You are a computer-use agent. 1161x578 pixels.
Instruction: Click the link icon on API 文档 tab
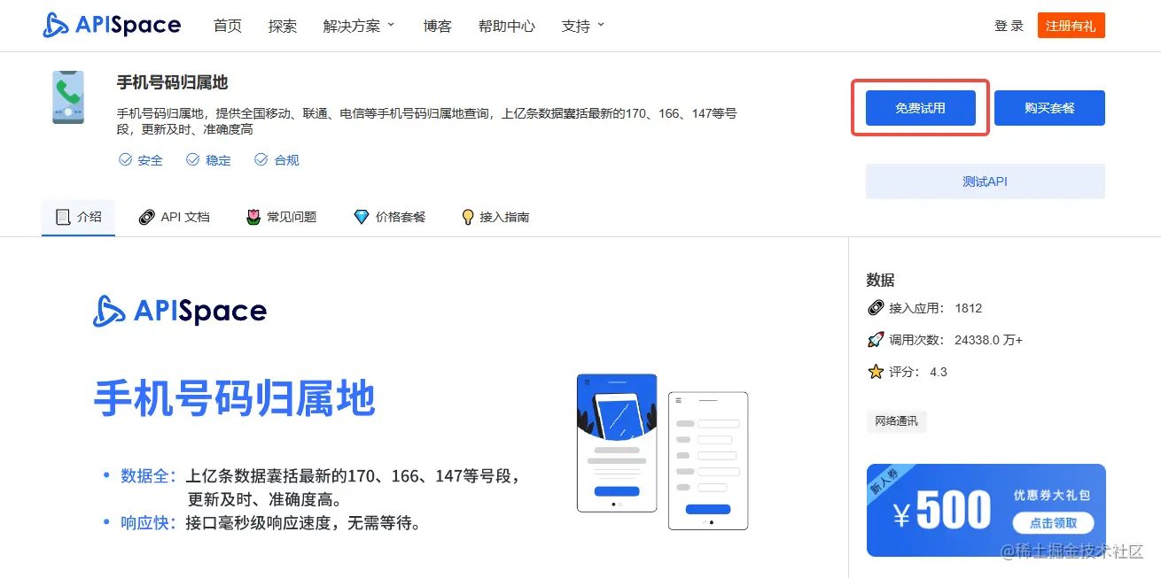tap(147, 217)
